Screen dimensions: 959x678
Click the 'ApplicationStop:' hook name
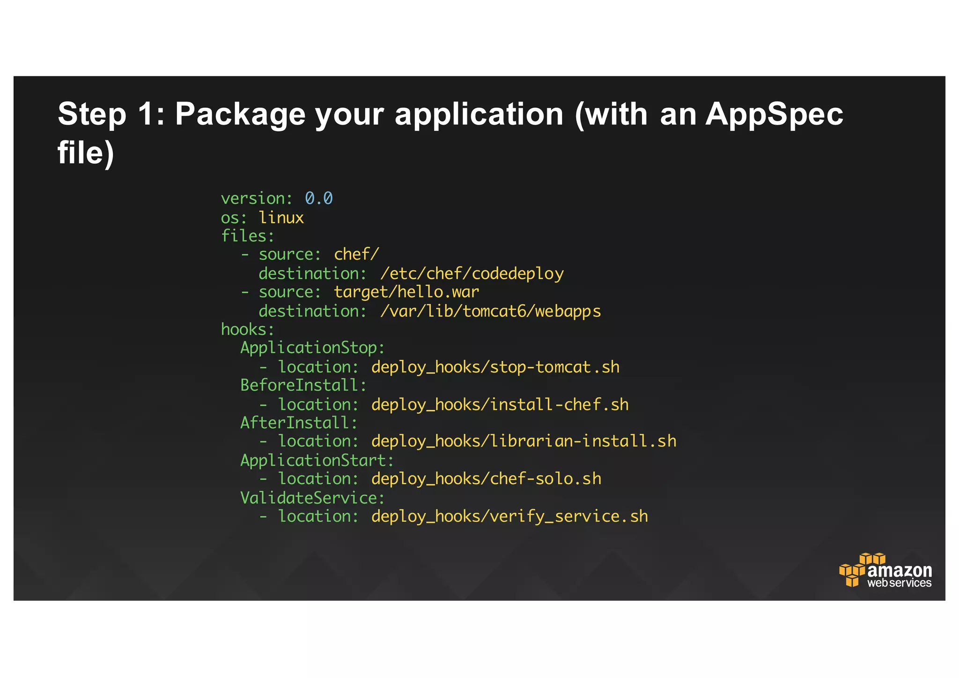(x=312, y=348)
